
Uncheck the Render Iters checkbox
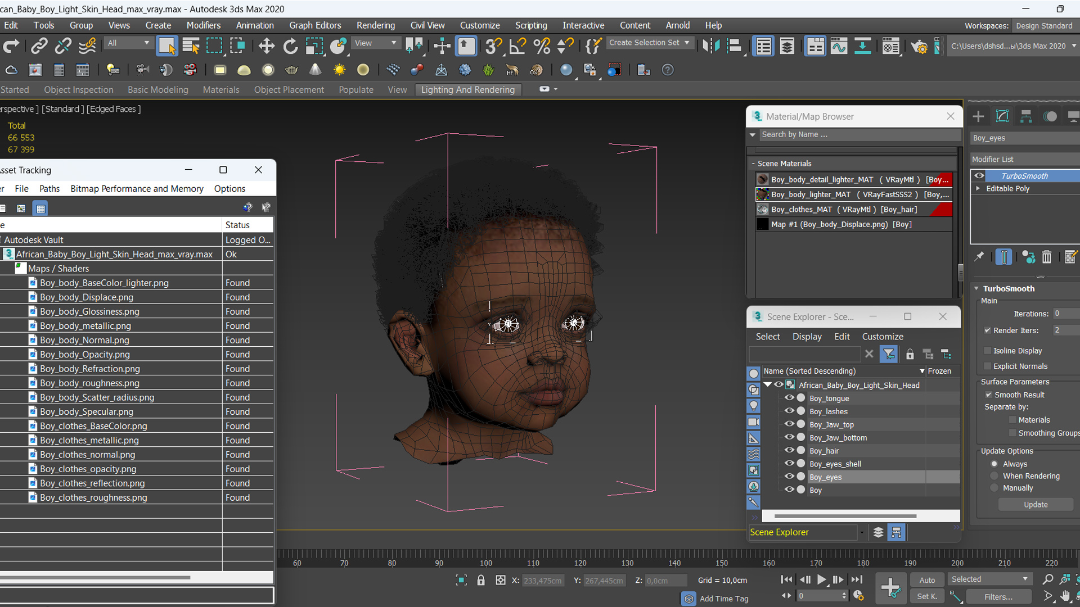click(987, 330)
